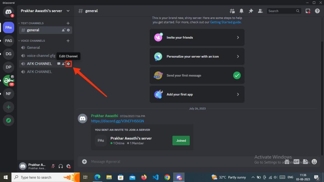Click Prakhar Awasthi username in message
This screenshot has height=182, width=324.
point(105,116)
